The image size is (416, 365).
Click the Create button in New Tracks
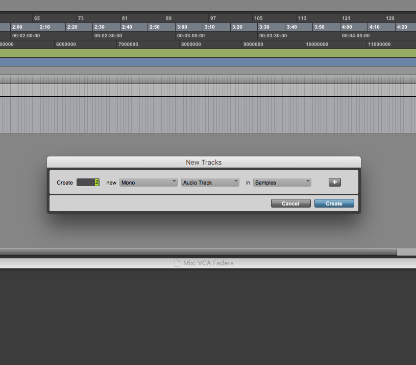point(334,203)
